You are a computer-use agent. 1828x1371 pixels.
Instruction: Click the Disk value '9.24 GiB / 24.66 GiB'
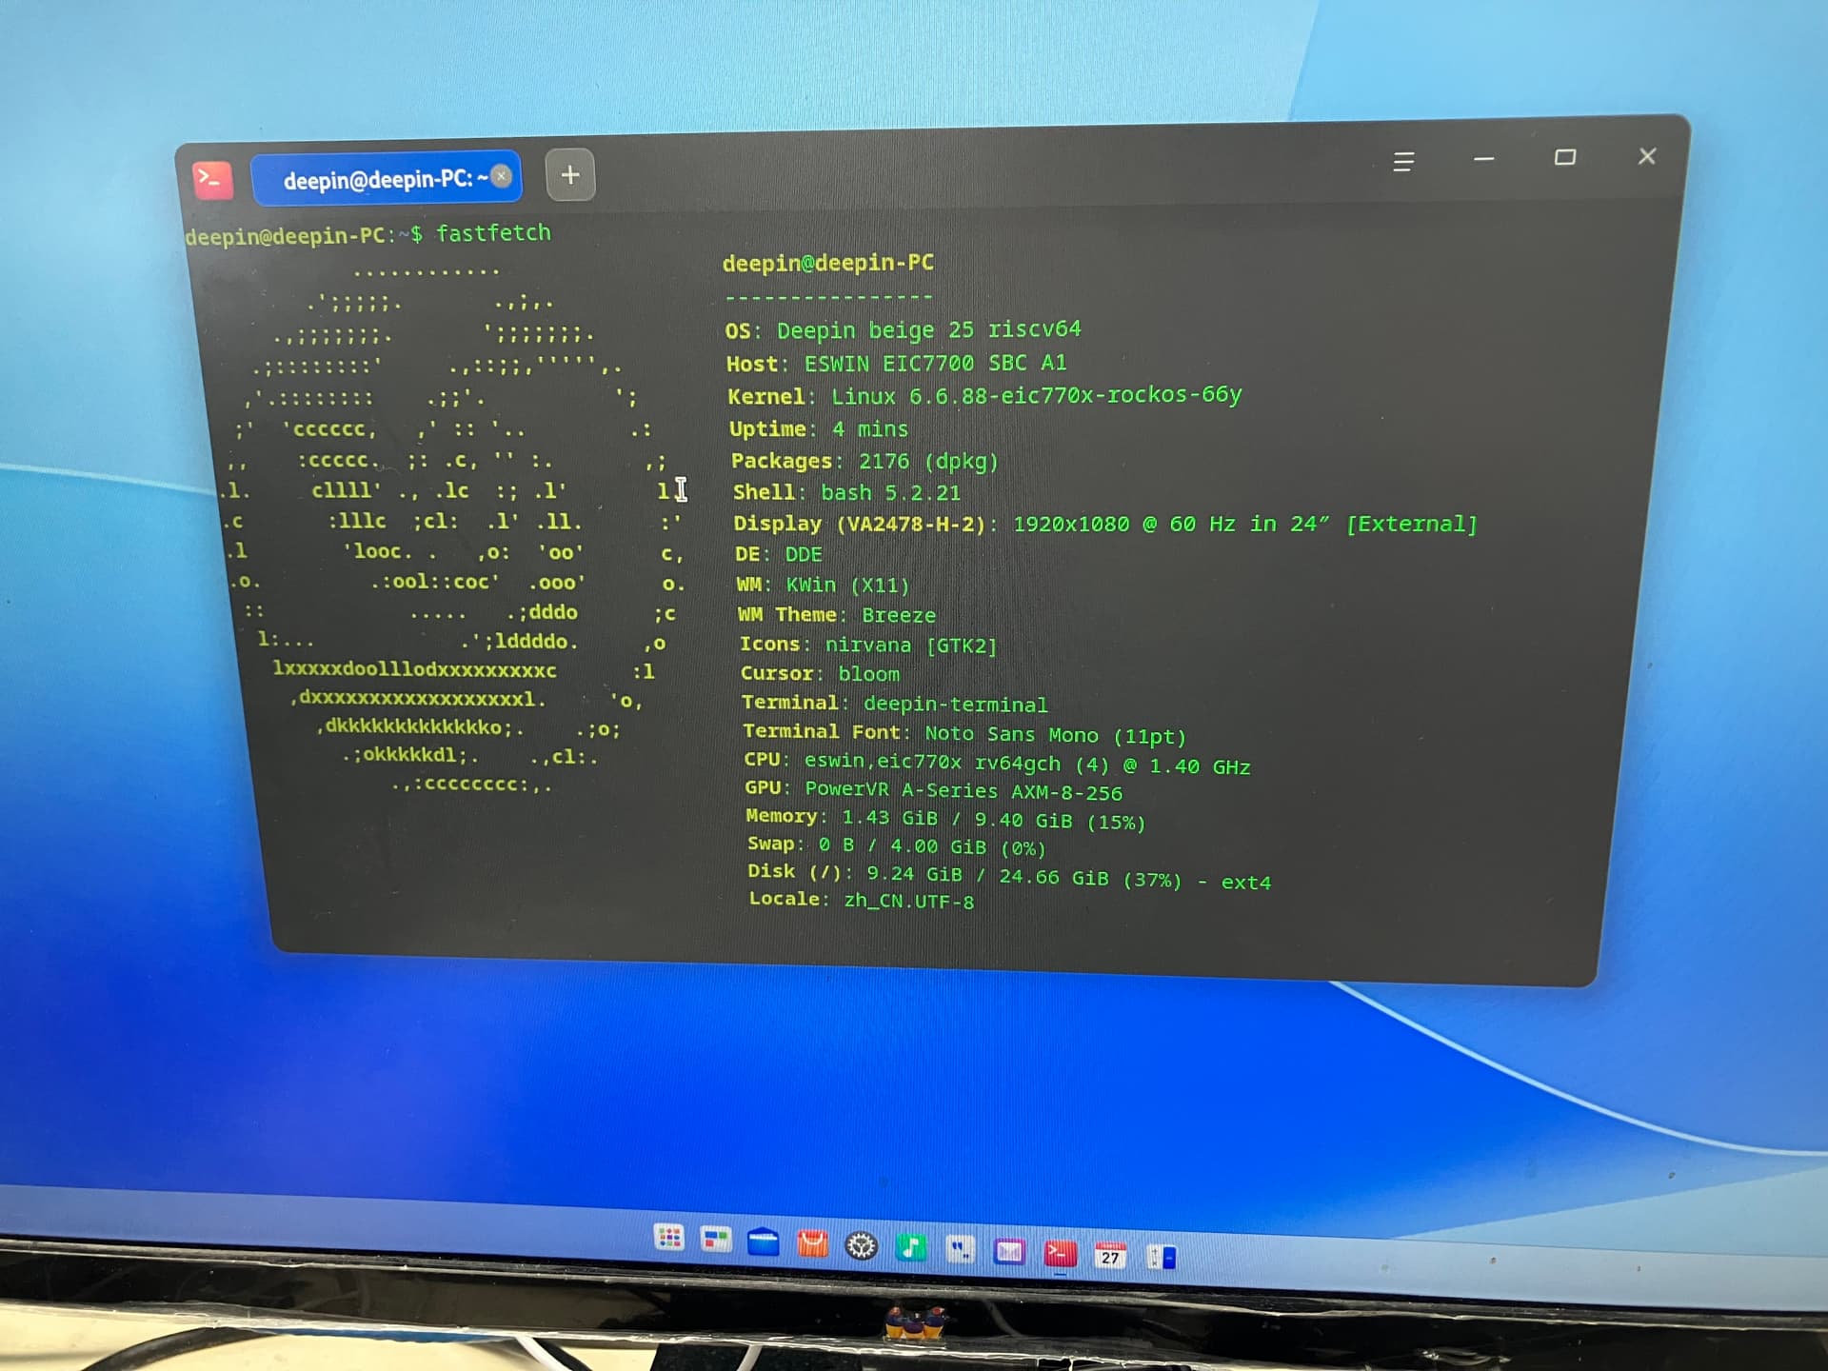(x=987, y=875)
